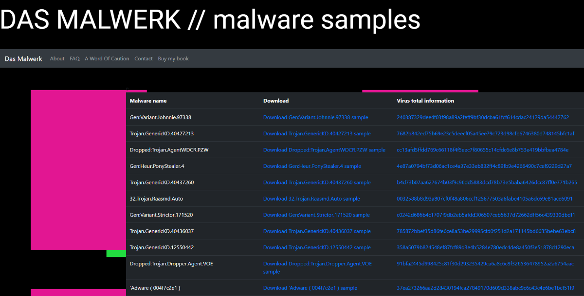Screen dimensions: 584x296
Task: Open VirusTotal hash starting with 358a5079b824
Action: click(x=485, y=247)
